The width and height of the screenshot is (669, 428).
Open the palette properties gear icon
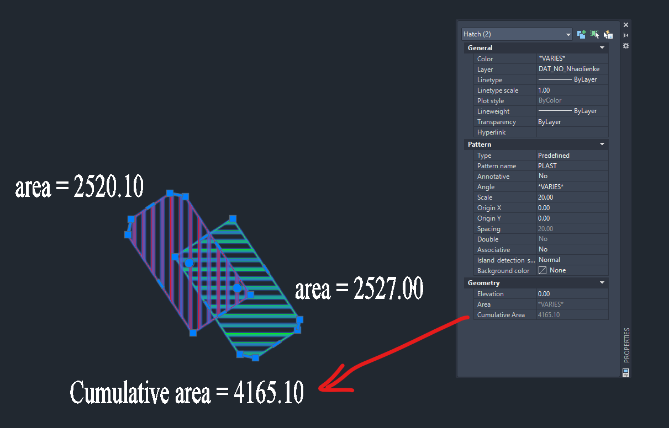626,46
